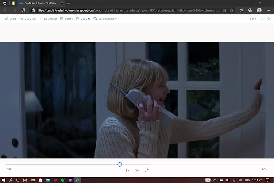This screenshot has height=183, width=274.
Task: Open Office app from taskbar
Action: pyautogui.click(x=55, y=180)
